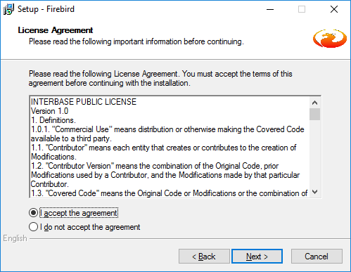Click the setup installer icon in title bar
The height and width of the screenshot is (272, 351).
pyautogui.click(x=8, y=9)
